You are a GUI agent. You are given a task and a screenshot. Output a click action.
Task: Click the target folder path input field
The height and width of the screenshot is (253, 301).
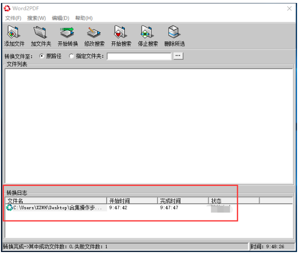click(x=139, y=56)
